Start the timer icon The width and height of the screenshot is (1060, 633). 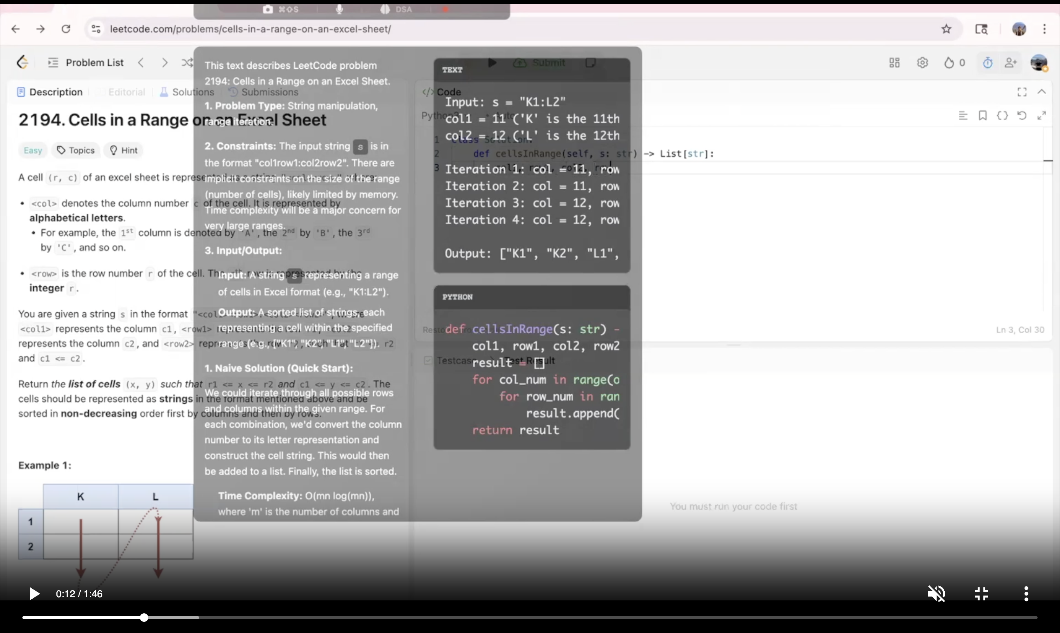click(x=987, y=63)
